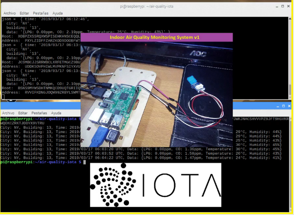Image resolution: width=294 pixels, height=215 pixels.
Task: Click bottom terminal line WQOKCZRKTJDOYX9VTRU
Action: 22,123
